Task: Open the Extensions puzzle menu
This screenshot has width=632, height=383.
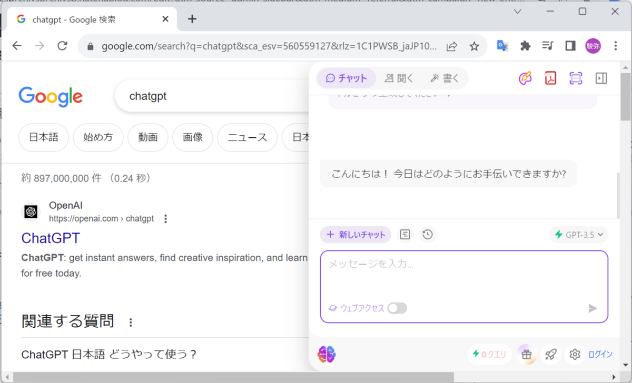Action: pos(525,46)
